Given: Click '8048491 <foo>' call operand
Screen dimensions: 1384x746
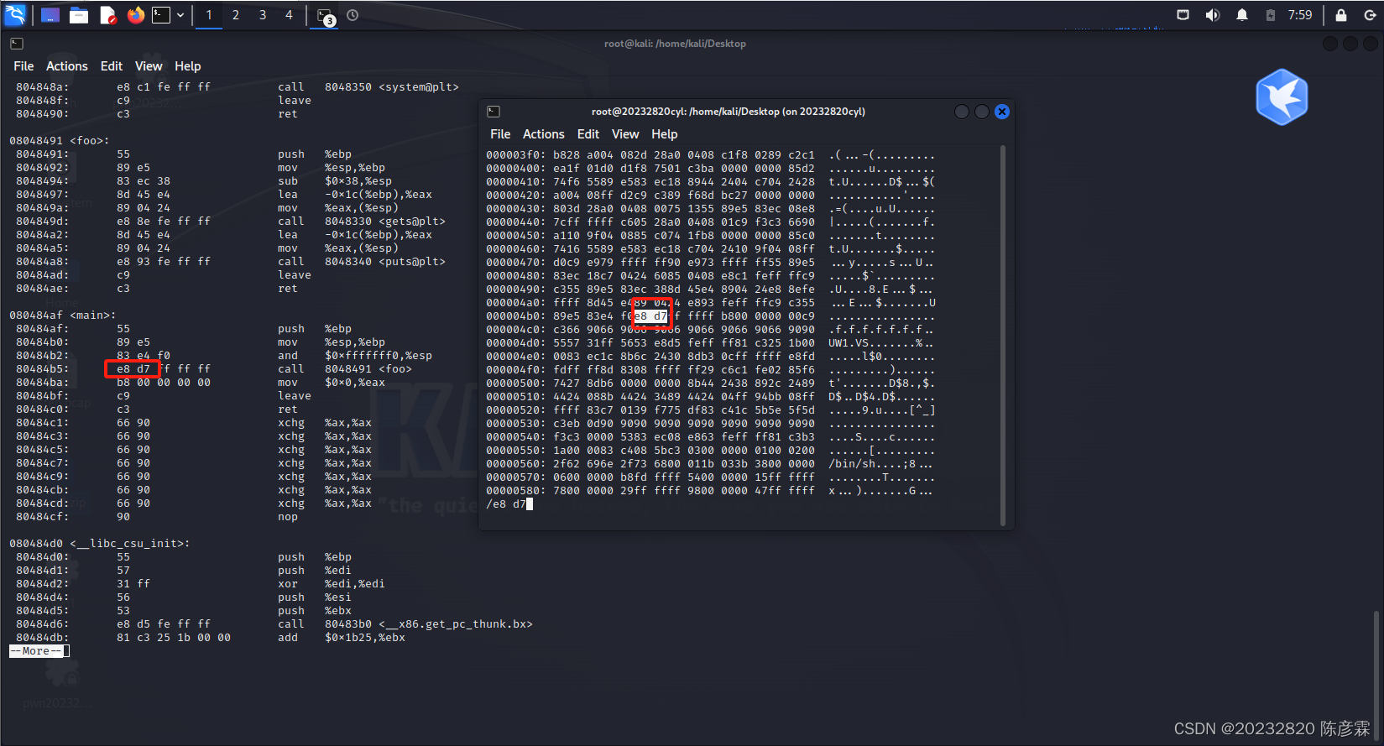Looking at the screenshot, I should pos(368,369).
